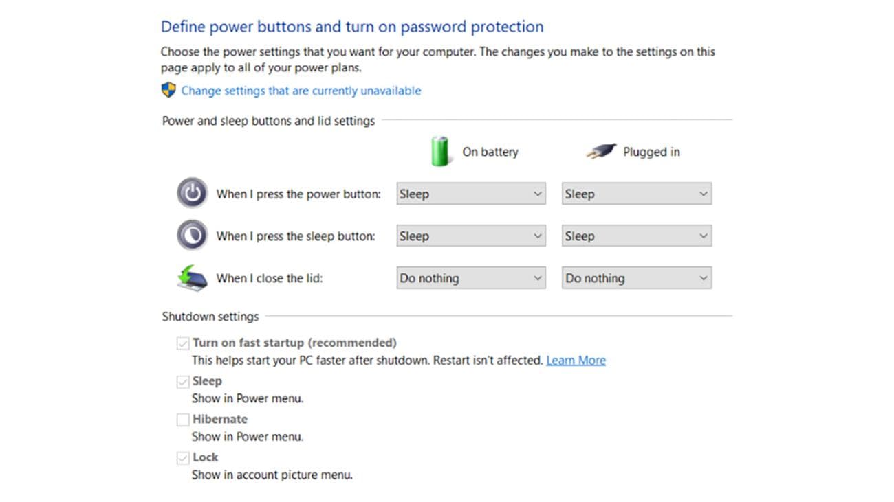Click the power plug icon above Plugged in
This screenshot has height=502, width=894.
(x=600, y=150)
